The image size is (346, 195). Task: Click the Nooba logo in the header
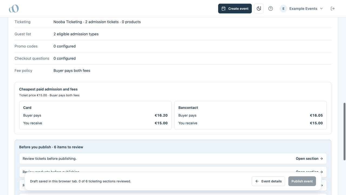coord(14,9)
